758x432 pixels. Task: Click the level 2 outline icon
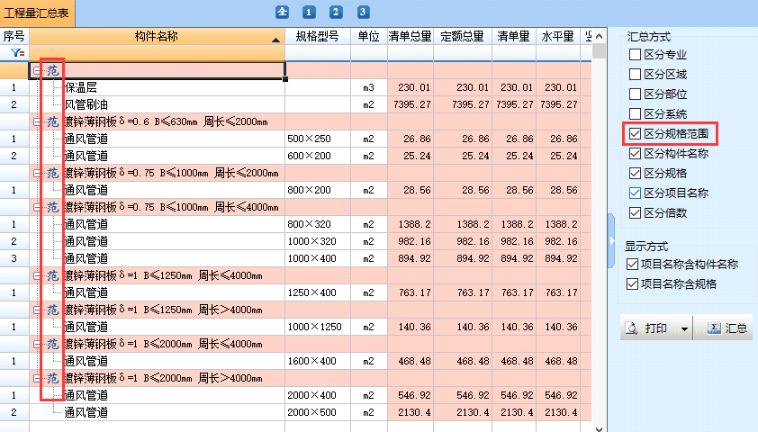tap(336, 12)
